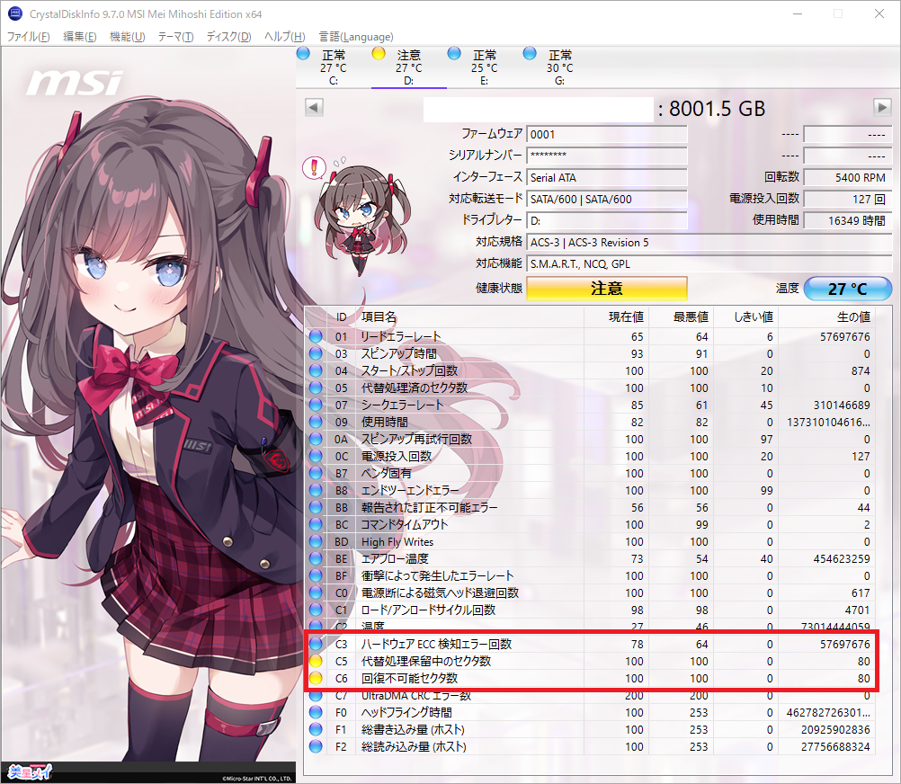The height and width of the screenshot is (784, 901).
Task: Click status orb for リードエラーレート row
Action: click(316, 336)
